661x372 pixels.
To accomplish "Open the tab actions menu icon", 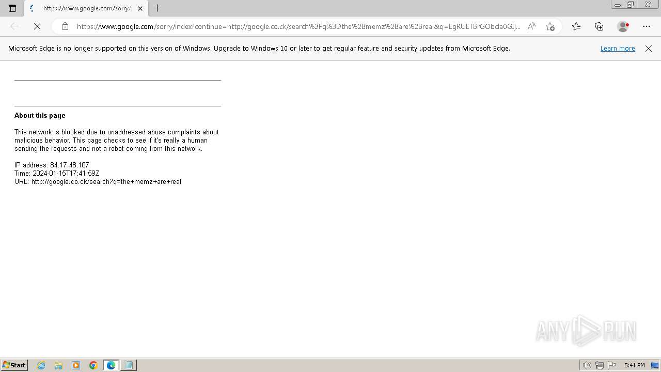I will (x=12, y=8).
